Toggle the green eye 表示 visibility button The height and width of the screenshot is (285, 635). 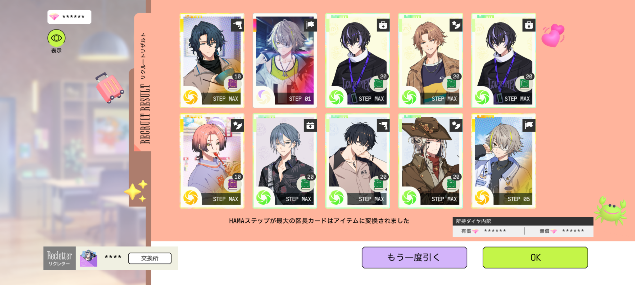56,38
